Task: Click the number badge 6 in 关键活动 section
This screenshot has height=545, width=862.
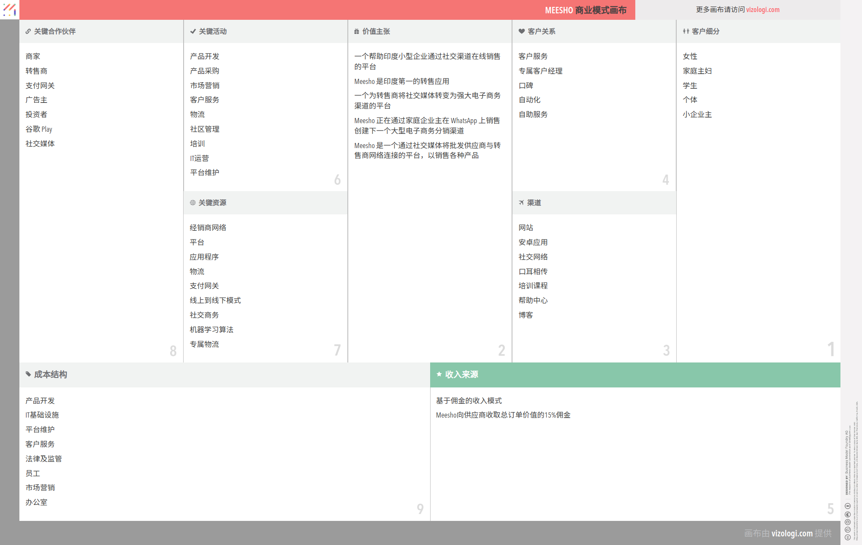Action: pyautogui.click(x=337, y=180)
